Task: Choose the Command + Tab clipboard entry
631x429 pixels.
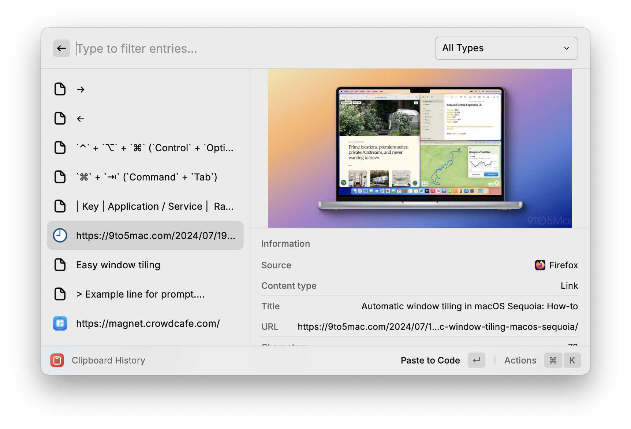Action: pyautogui.click(x=146, y=177)
